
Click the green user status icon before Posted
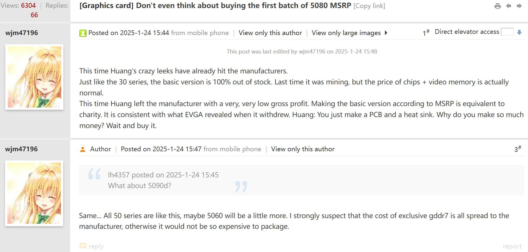click(83, 33)
